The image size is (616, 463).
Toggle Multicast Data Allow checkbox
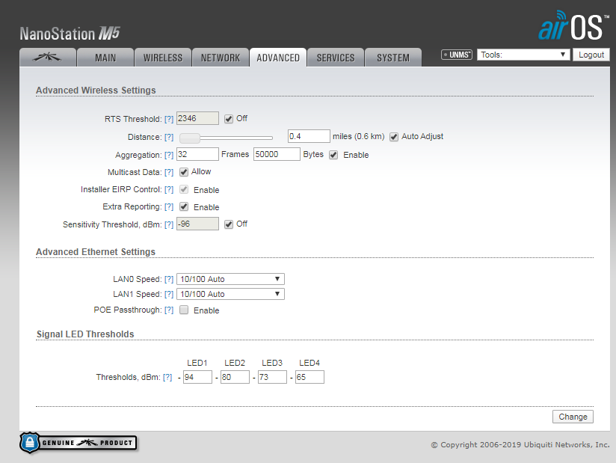(x=184, y=172)
